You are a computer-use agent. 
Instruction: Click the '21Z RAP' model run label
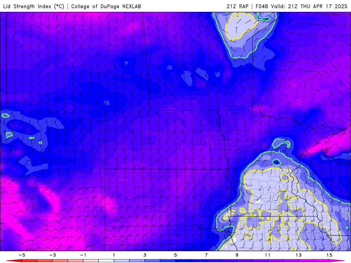click(237, 6)
